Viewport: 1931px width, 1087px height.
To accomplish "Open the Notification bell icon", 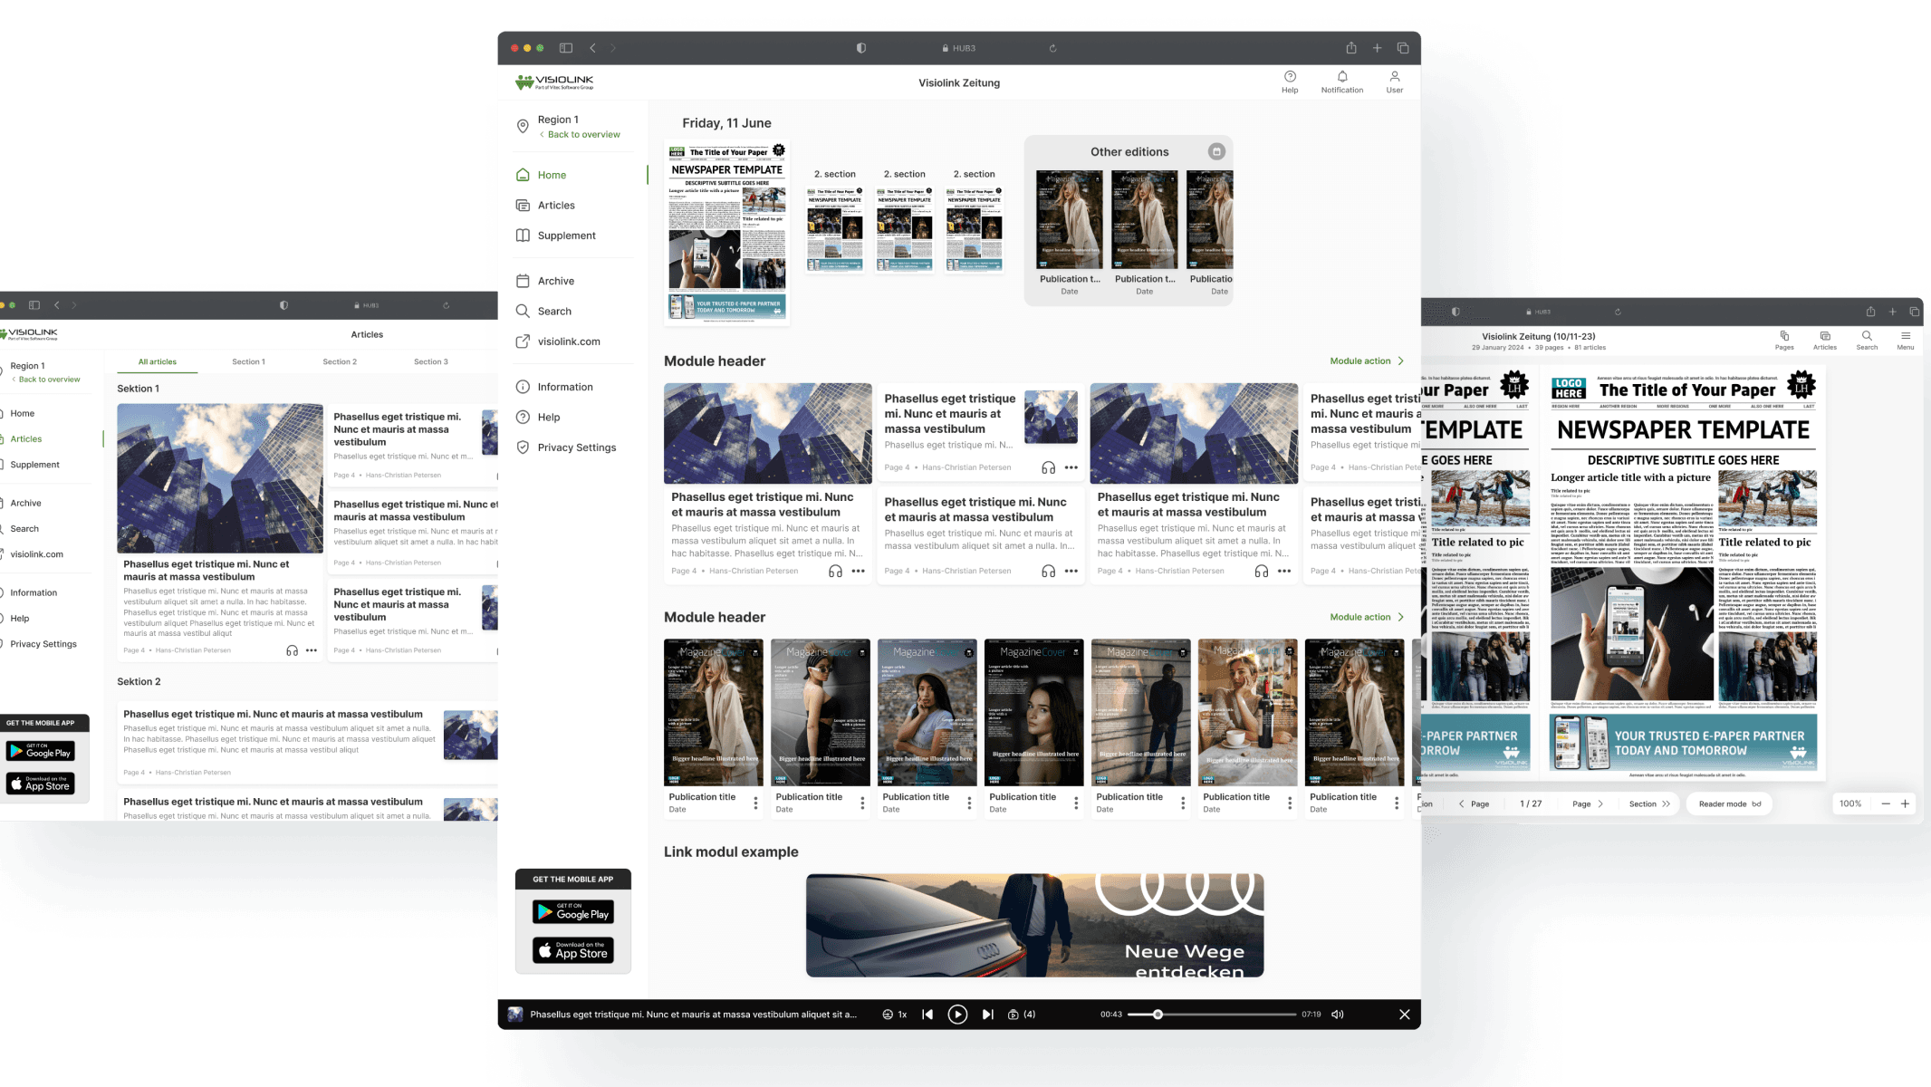I will (x=1341, y=77).
